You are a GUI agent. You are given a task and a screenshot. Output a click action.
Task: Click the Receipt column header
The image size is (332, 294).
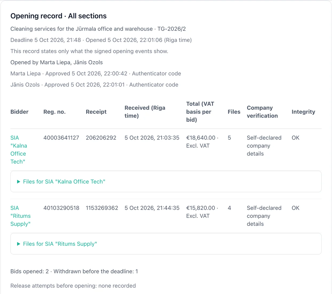point(96,112)
